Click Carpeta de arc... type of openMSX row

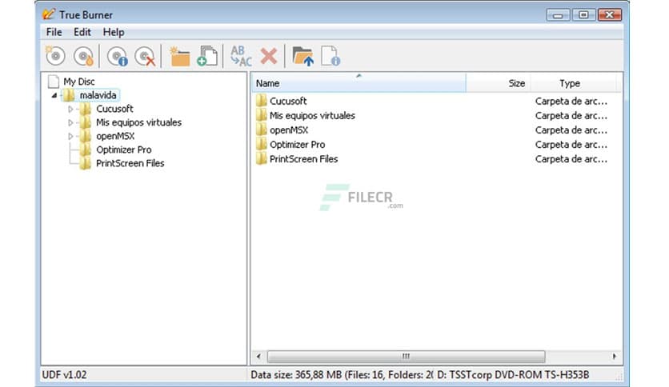click(x=571, y=130)
